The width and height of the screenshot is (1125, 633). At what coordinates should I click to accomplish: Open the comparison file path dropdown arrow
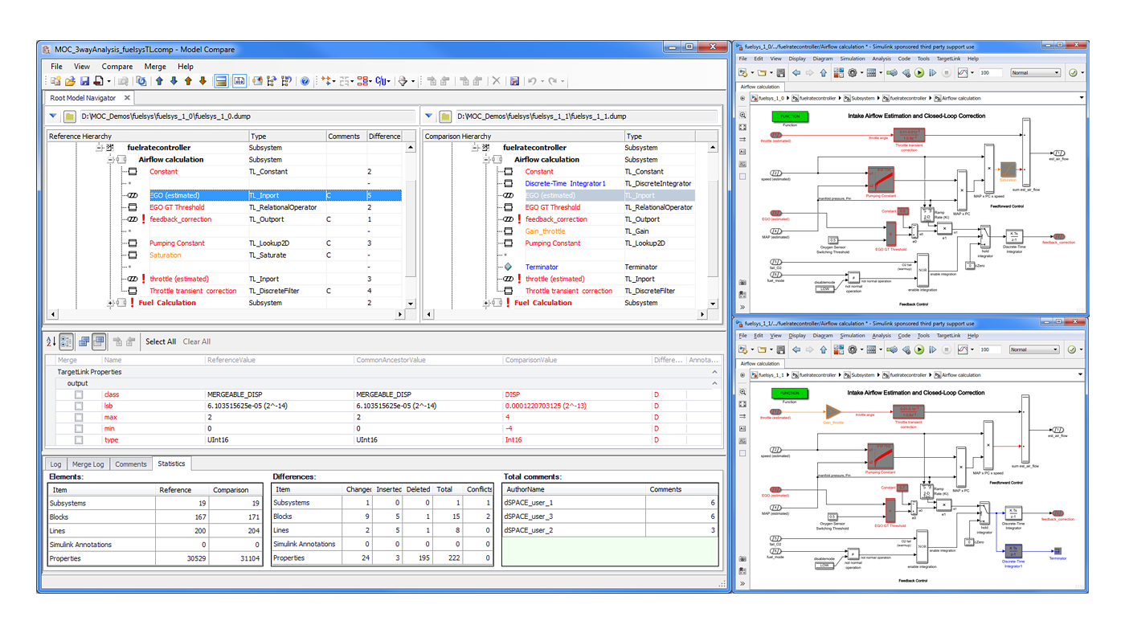pyautogui.click(x=429, y=116)
